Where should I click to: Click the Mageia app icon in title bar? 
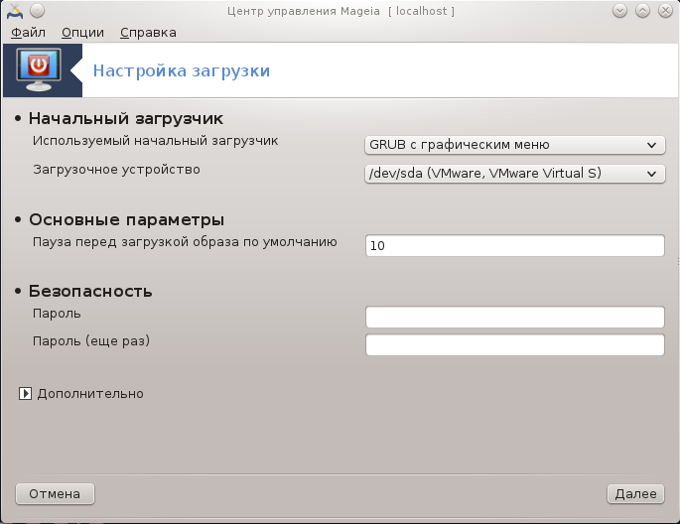(x=14, y=11)
